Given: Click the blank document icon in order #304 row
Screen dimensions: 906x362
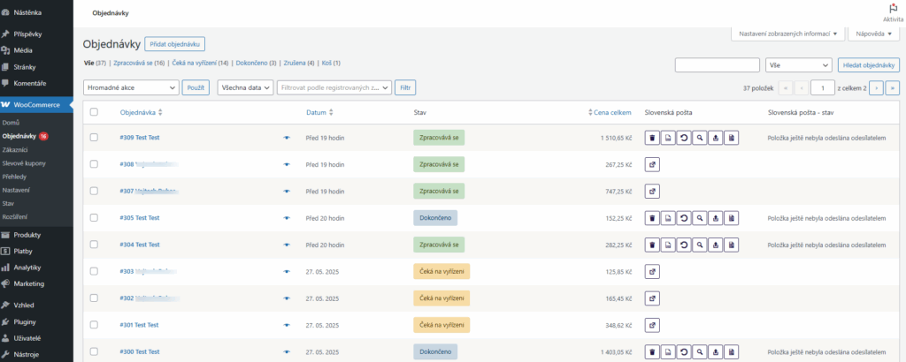Looking at the screenshot, I should pos(668,245).
